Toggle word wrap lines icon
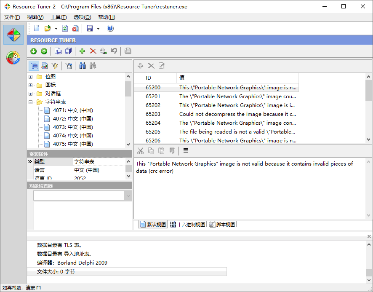The width and height of the screenshot is (373, 292). click(x=186, y=151)
